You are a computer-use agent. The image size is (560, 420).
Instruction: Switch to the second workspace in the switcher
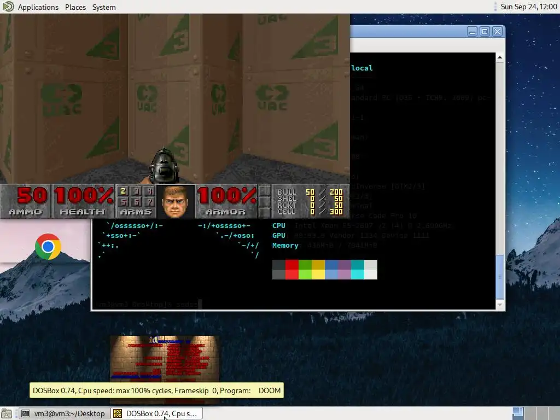tap(530, 413)
